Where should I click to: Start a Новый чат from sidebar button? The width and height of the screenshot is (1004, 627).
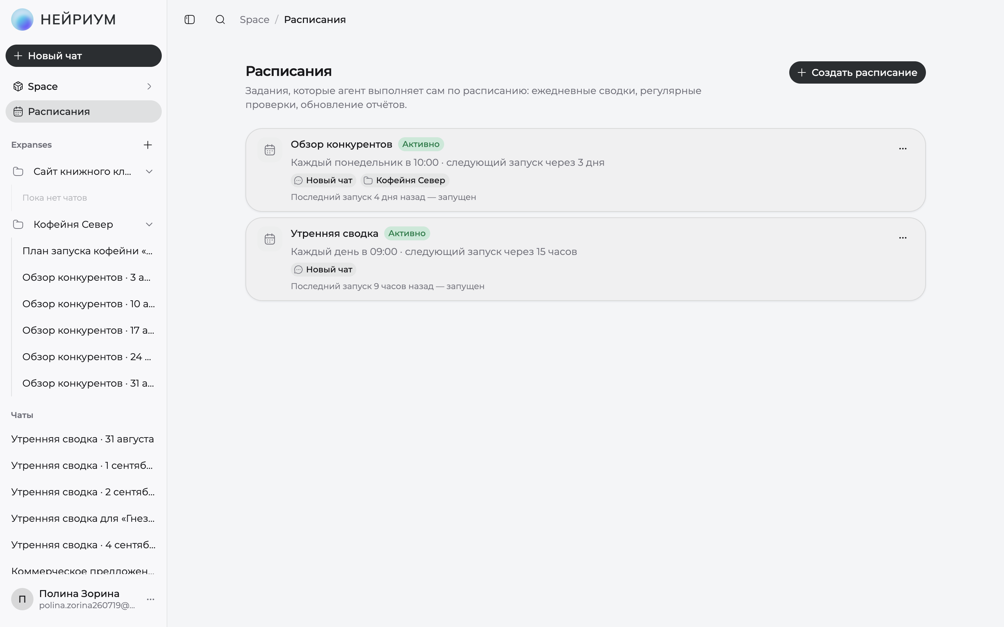(83, 56)
